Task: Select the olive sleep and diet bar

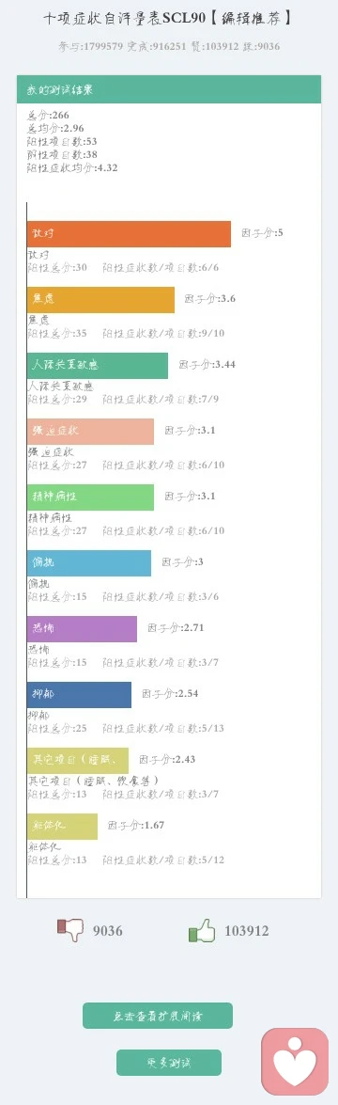Action: pyautogui.click(x=78, y=761)
